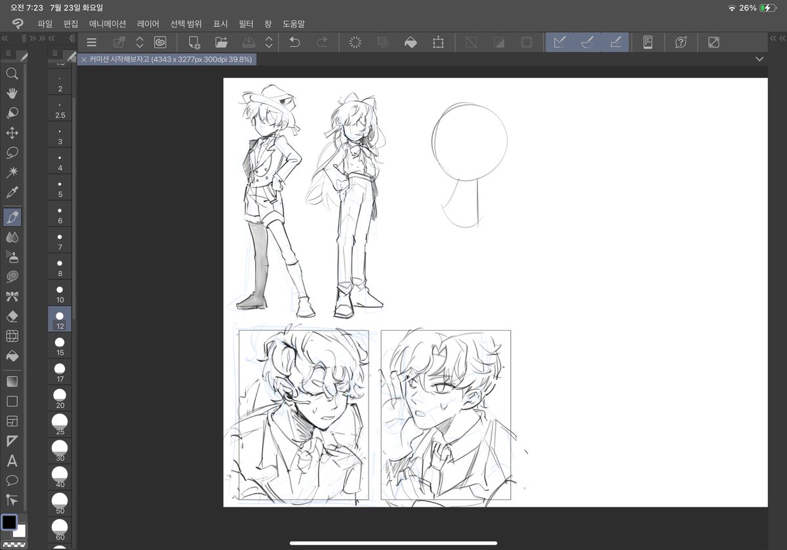Viewport: 787px width, 550px height.
Task: Open the 레이어 menu
Action: [148, 24]
